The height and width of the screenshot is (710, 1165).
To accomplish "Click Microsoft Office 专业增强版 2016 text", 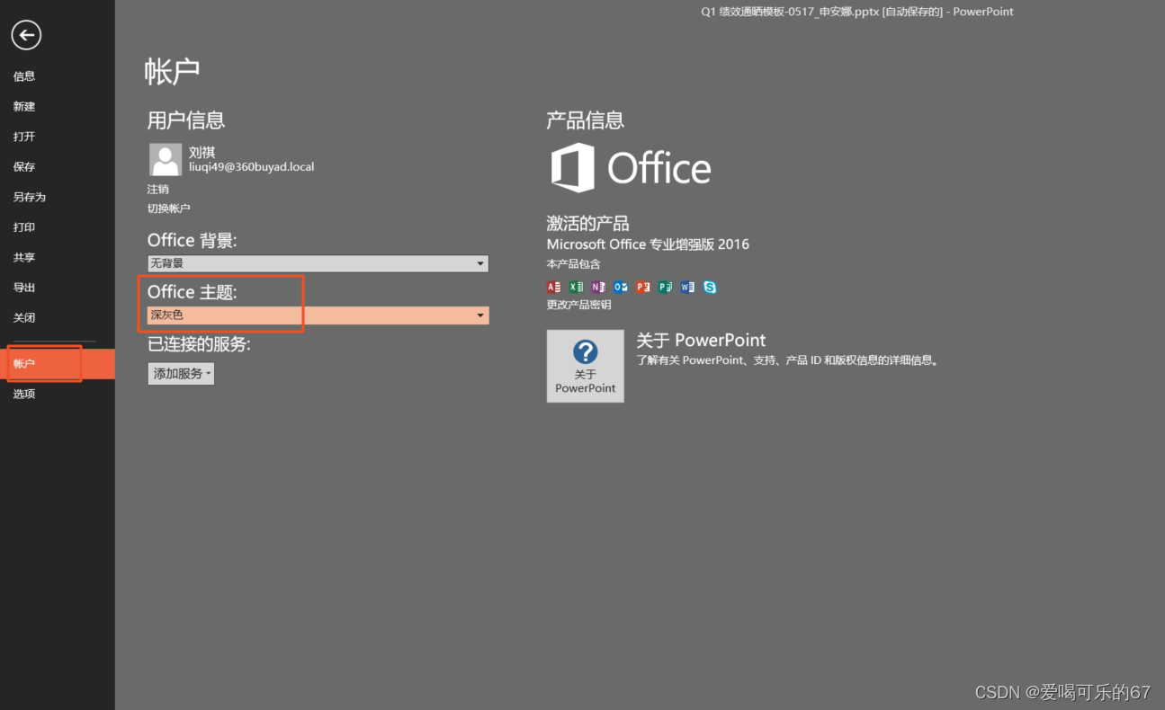I will [648, 244].
